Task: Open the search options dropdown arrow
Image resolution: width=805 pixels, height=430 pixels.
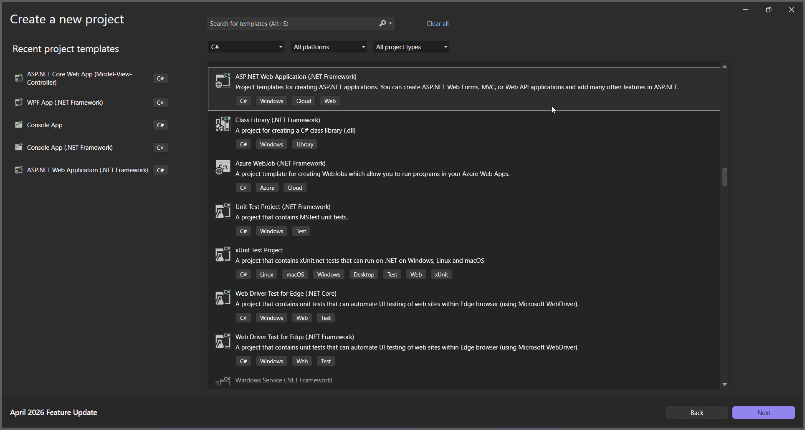Action: (390, 23)
